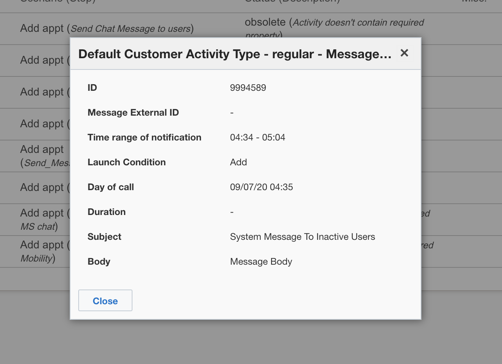The width and height of the screenshot is (502, 364).
Task: Click the ID field label
Action: pyautogui.click(x=92, y=88)
